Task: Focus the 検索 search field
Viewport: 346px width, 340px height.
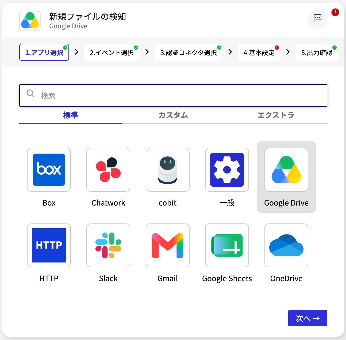Action: click(173, 95)
